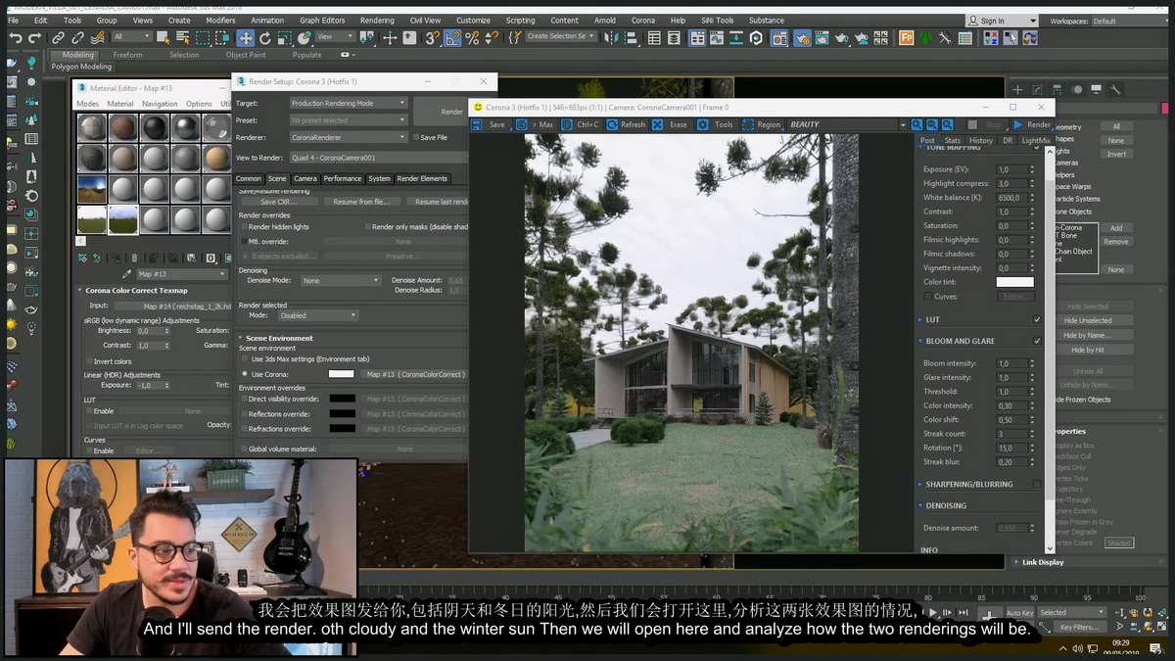Image resolution: width=1175 pixels, height=661 pixels.
Task: Click the Select and Link chain icon
Action: tap(59, 37)
